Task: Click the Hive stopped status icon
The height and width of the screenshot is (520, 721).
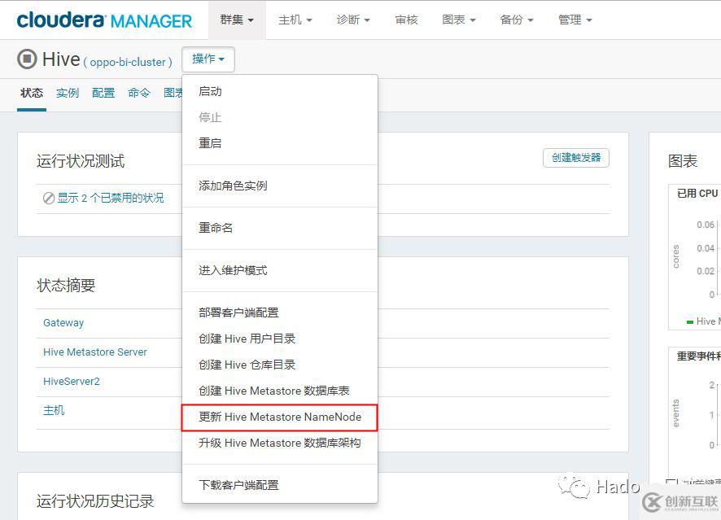Action: point(27,59)
